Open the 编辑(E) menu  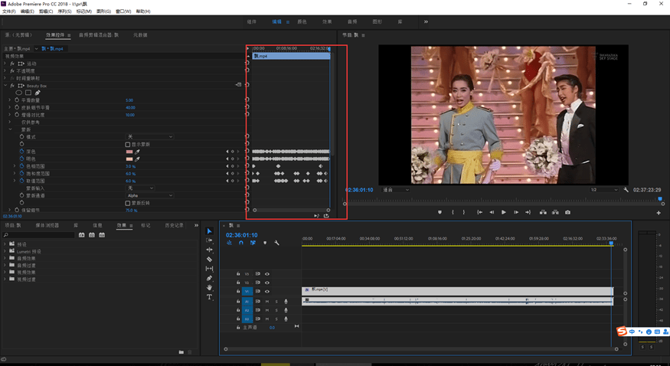click(27, 11)
